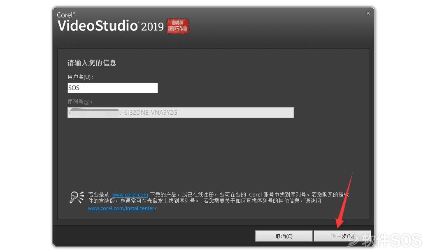The height and width of the screenshot is (252, 428).
Task: Open the www.corel.com/installcenter link
Action: (x=121, y=208)
